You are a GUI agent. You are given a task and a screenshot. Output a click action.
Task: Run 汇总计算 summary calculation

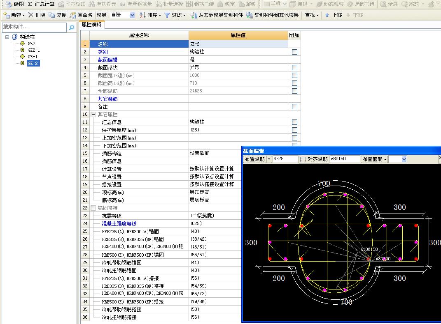pyautogui.click(x=41, y=4)
